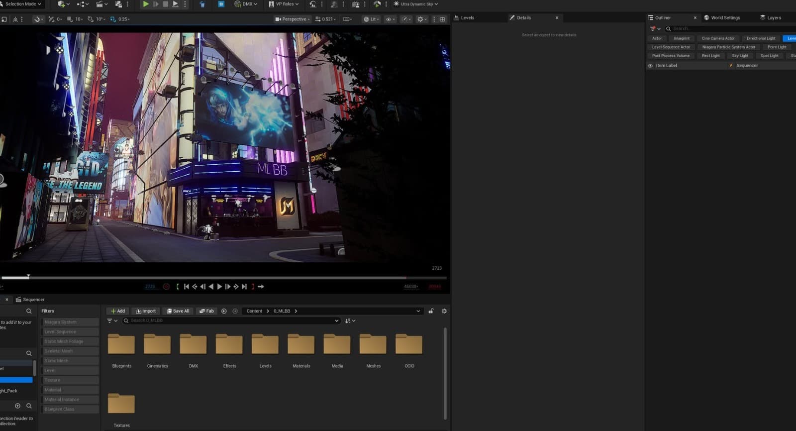The height and width of the screenshot is (431, 796).
Task: Open the DMX dropdown menu
Action: click(246, 4)
